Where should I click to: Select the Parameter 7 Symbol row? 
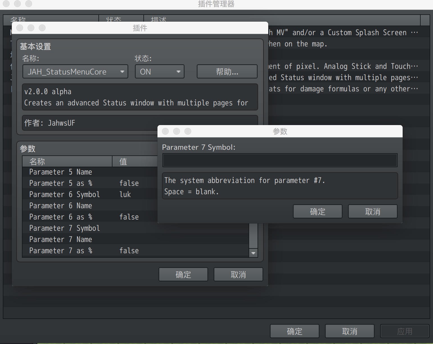(x=136, y=228)
